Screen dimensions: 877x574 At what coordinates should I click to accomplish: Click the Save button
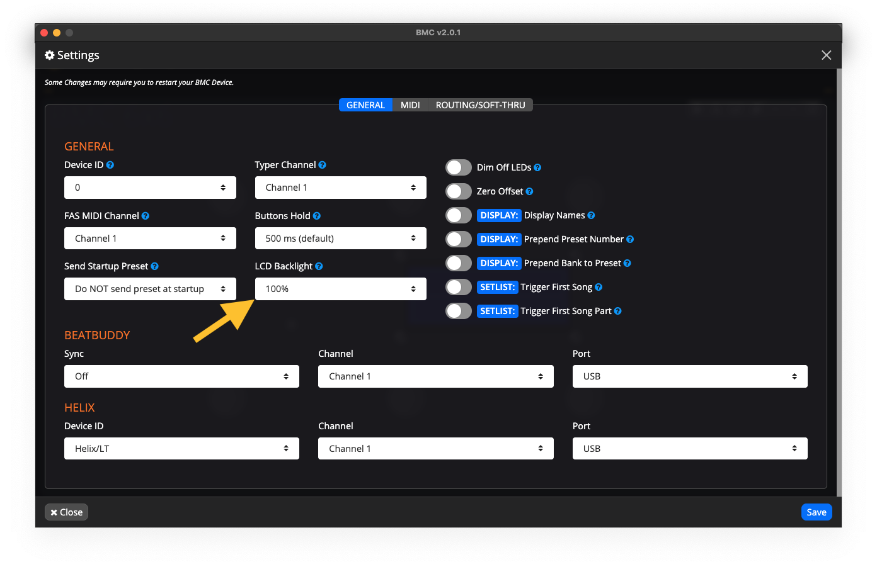click(x=817, y=512)
